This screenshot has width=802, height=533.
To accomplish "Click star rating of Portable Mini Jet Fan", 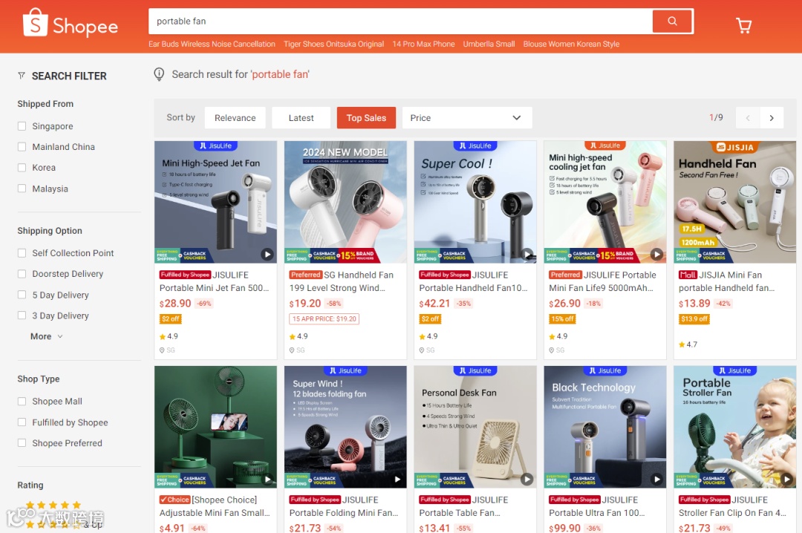I will [x=169, y=336].
